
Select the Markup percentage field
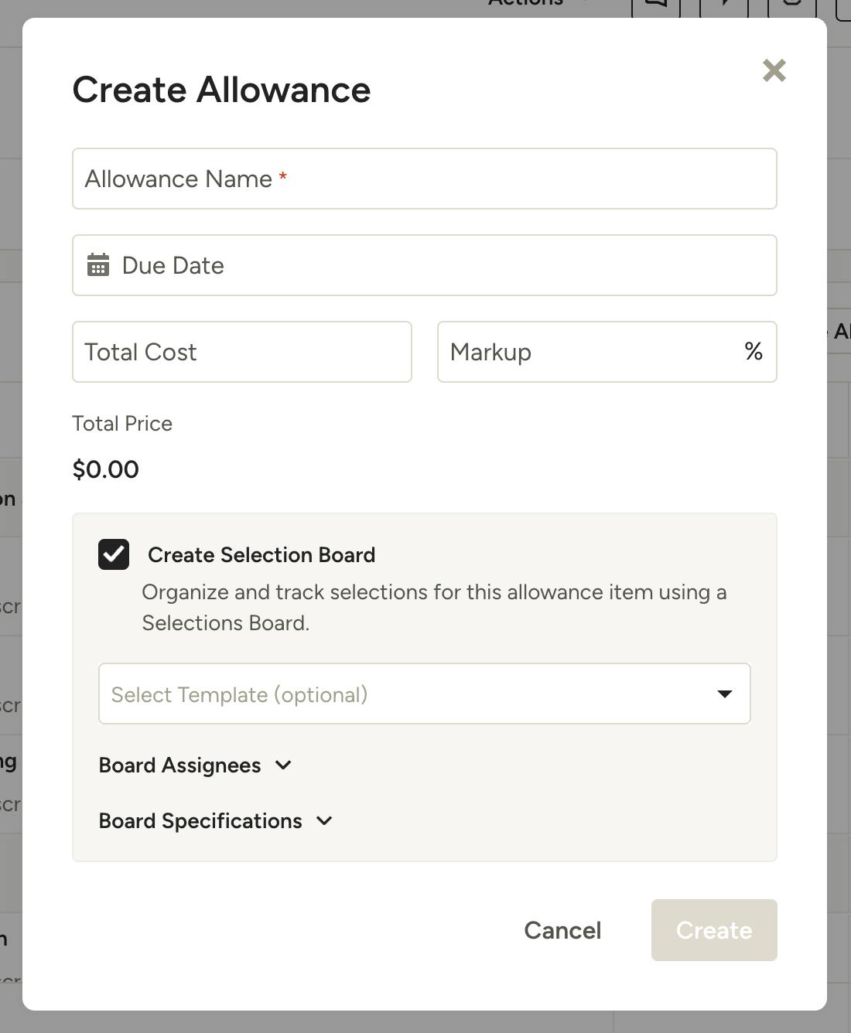(x=607, y=352)
